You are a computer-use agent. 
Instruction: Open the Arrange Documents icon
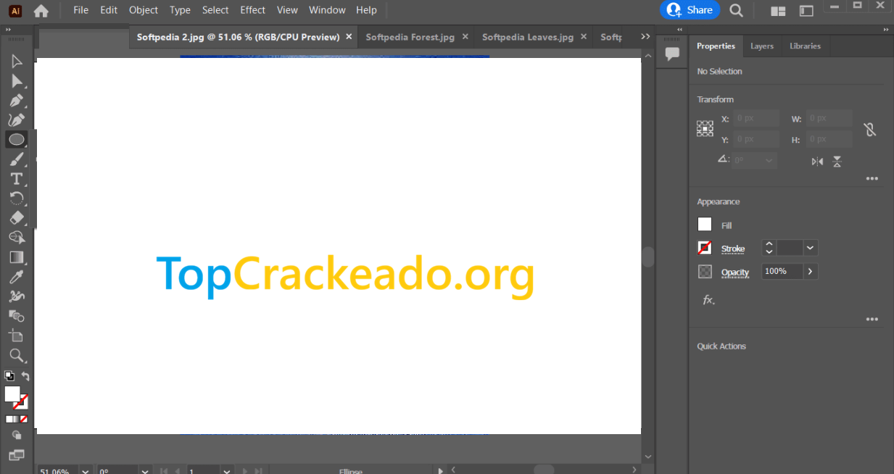tap(779, 11)
